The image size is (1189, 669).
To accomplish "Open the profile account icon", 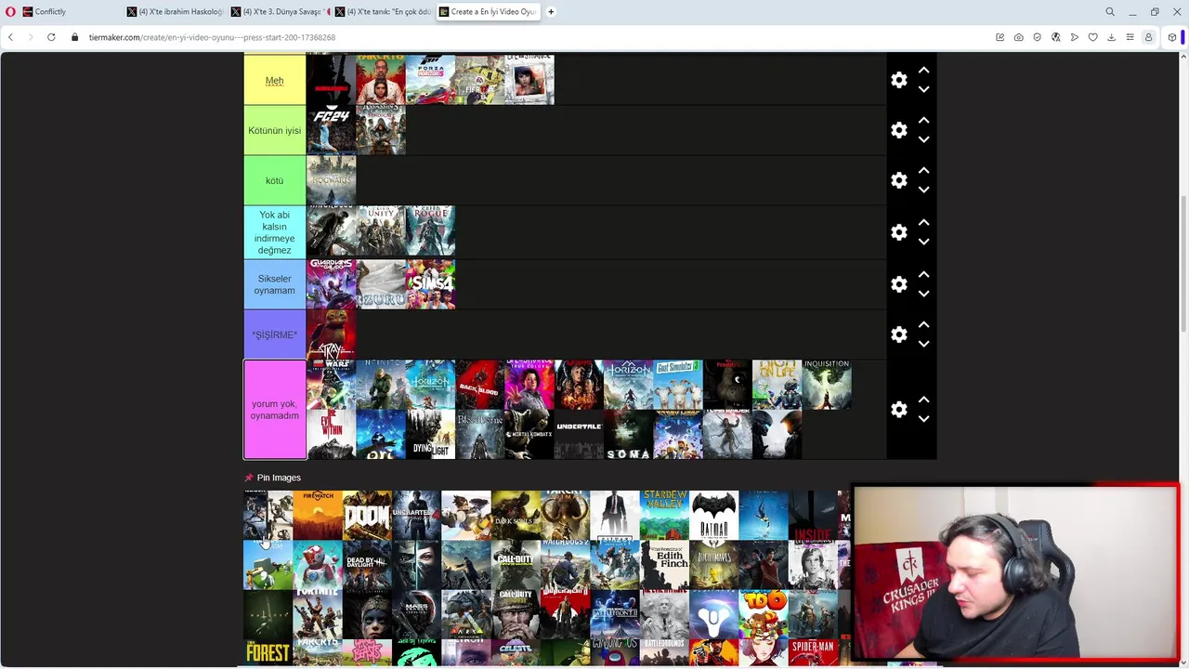I will [1148, 37].
